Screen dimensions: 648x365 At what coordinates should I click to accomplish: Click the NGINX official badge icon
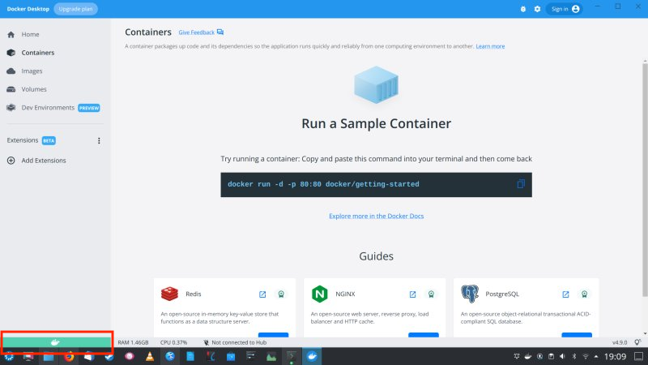click(x=431, y=294)
